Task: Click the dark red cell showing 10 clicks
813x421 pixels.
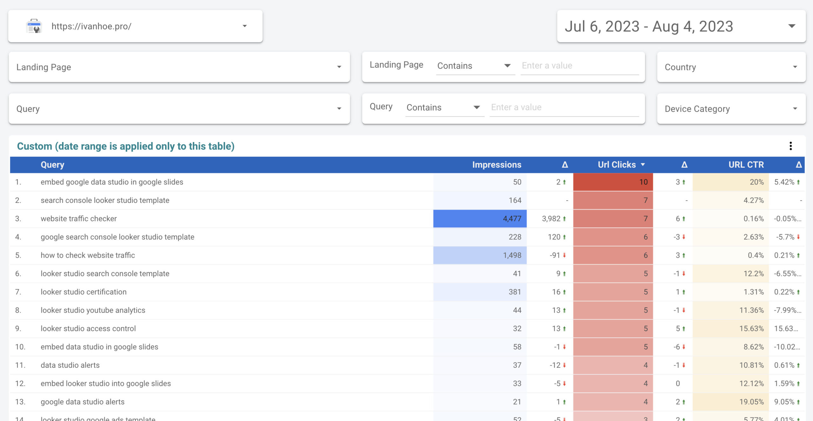Action: click(x=613, y=182)
